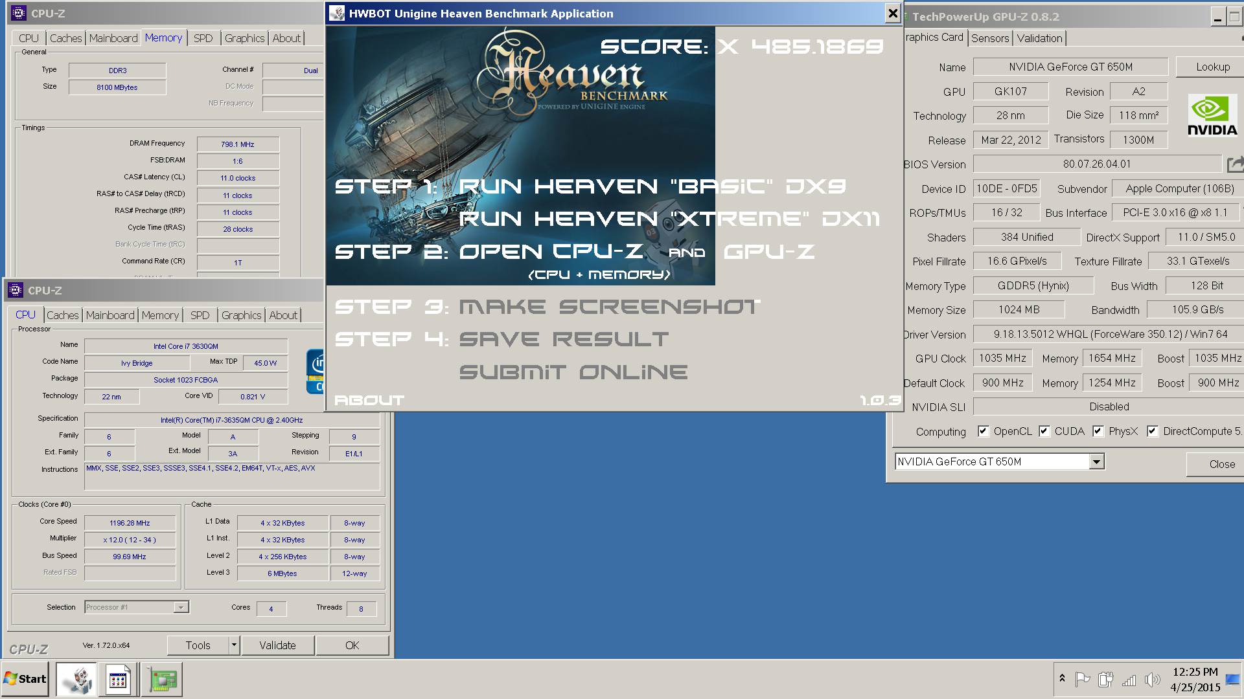Toggle the CUDA checkbox
Image resolution: width=1244 pixels, height=699 pixels.
[x=1044, y=431]
